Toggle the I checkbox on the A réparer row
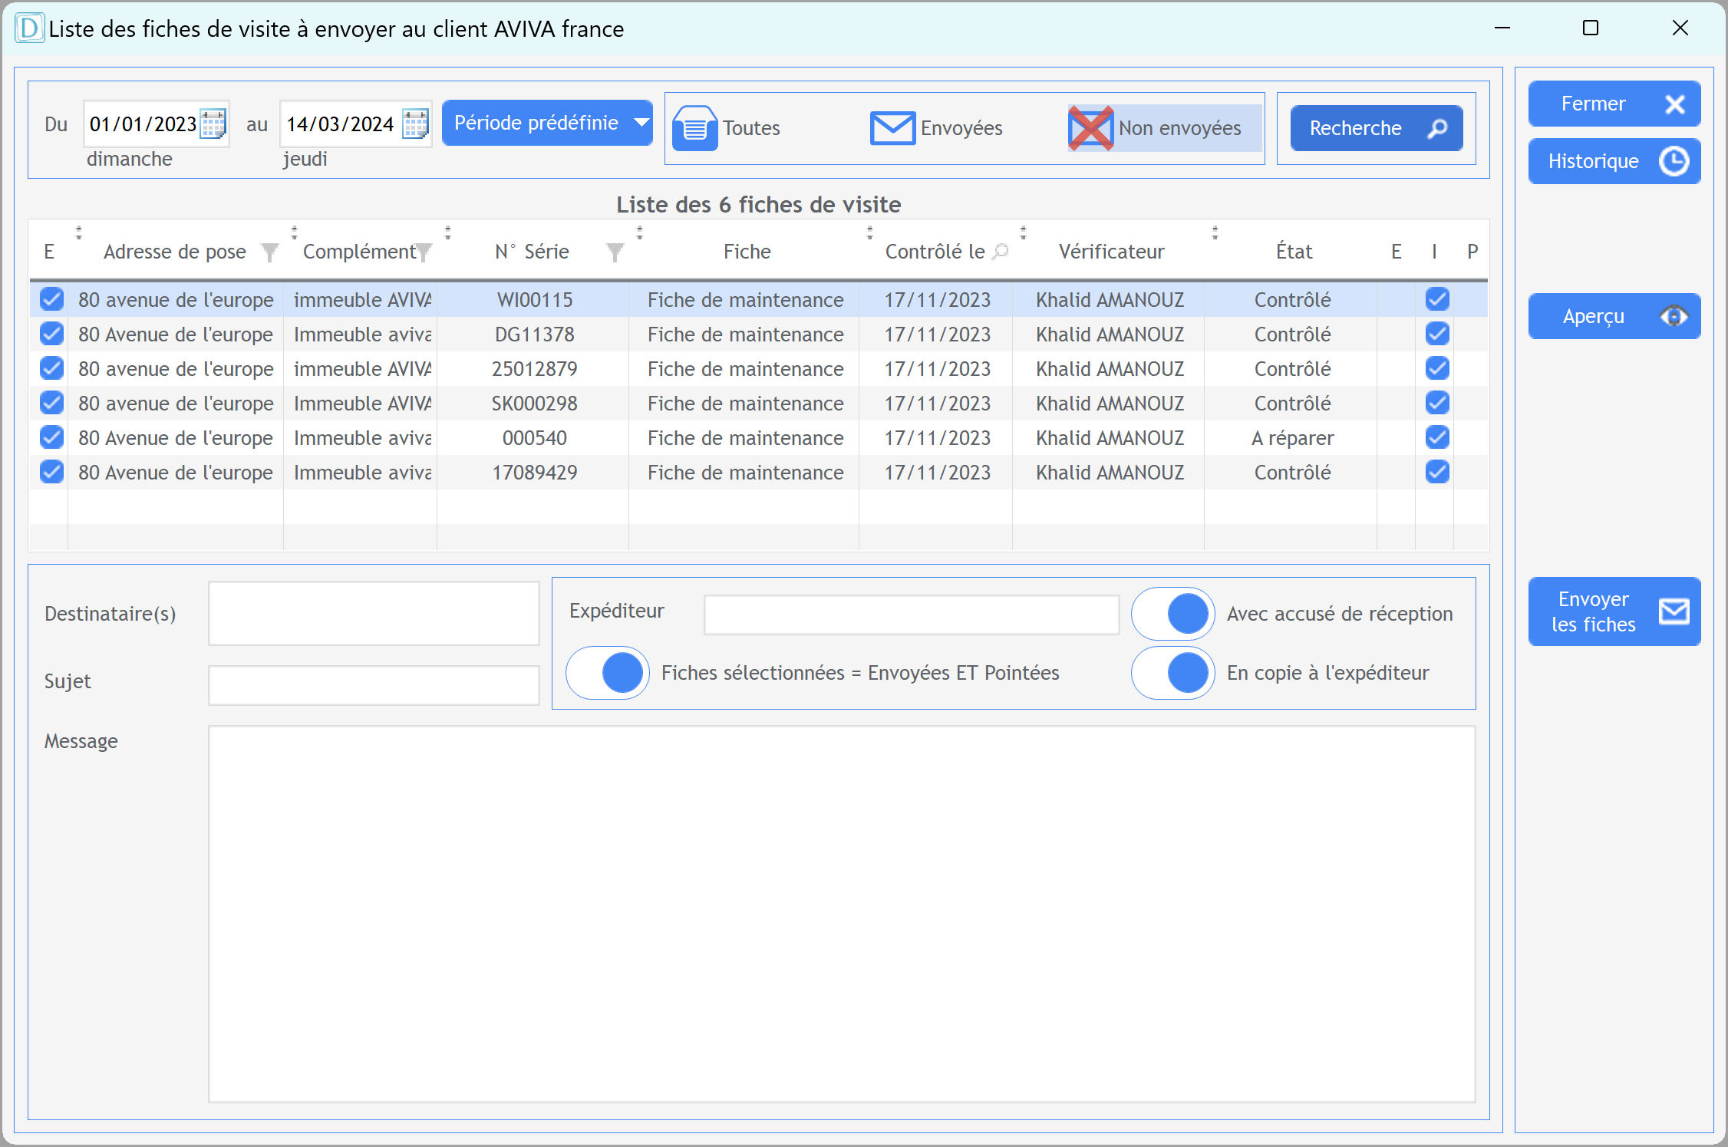The width and height of the screenshot is (1728, 1147). pyautogui.click(x=1436, y=437)
